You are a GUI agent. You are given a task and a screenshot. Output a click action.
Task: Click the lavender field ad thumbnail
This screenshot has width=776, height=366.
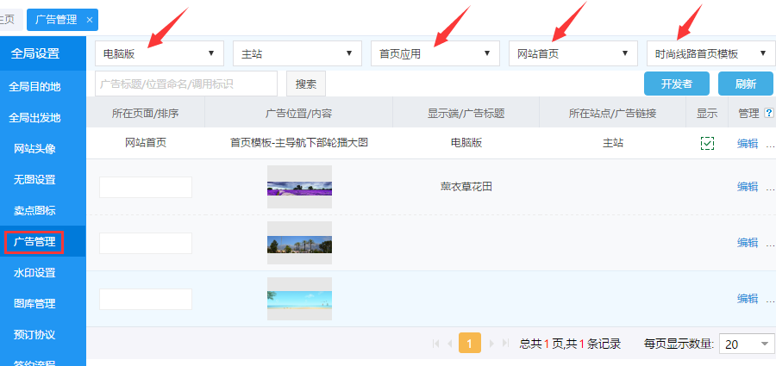pos(299,187)
